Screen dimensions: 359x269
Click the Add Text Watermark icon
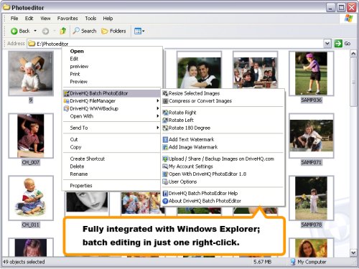[165, 139]
